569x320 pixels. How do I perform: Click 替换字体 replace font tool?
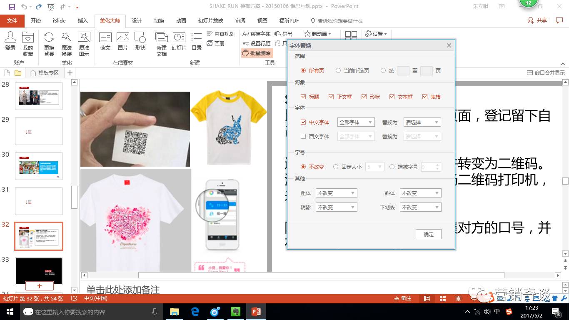(x=257, y=34)
